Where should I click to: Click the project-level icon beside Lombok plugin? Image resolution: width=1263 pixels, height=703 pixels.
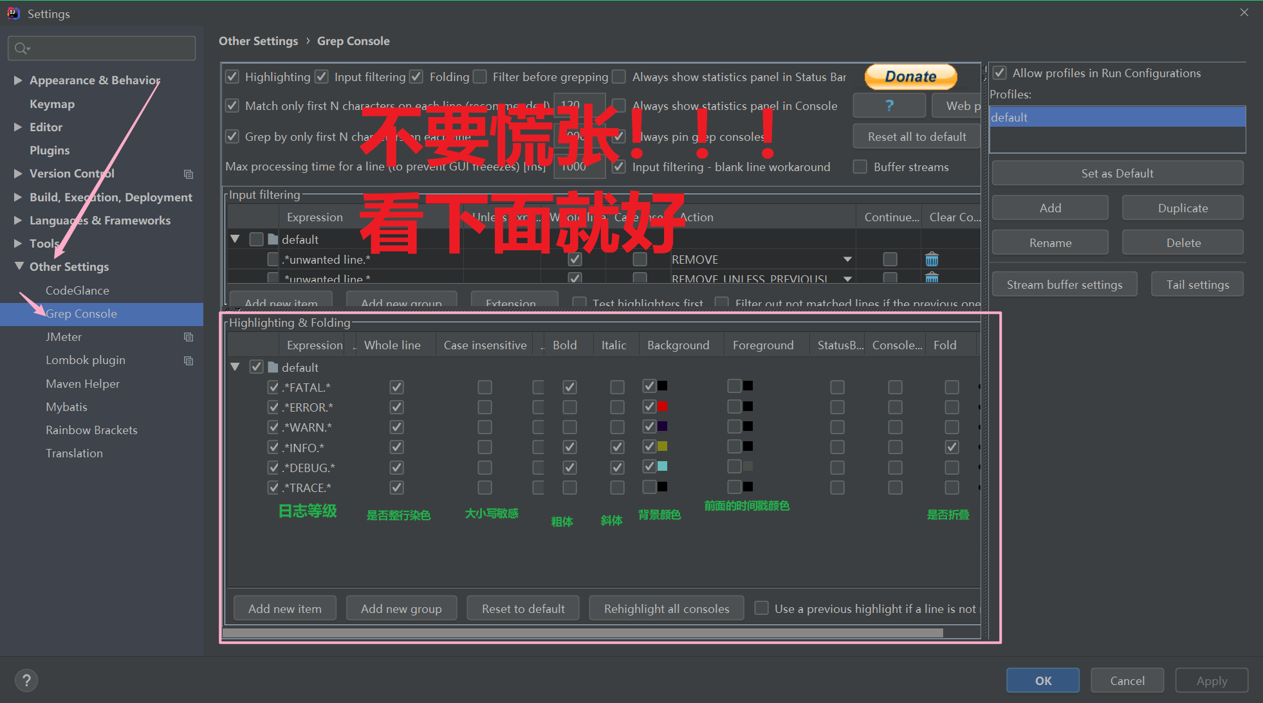click(189, 360)
